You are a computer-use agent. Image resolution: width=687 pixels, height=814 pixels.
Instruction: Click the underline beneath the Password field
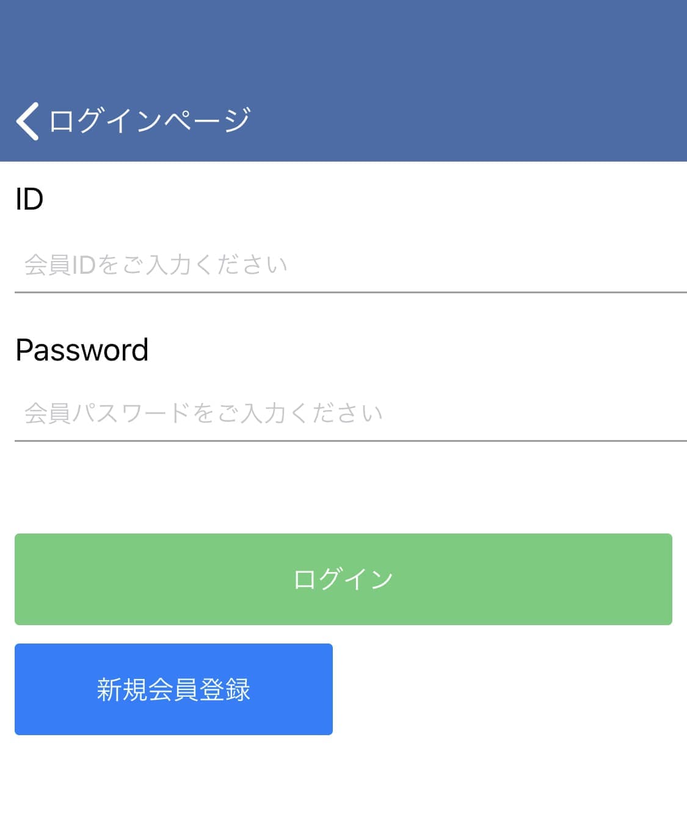(x=351, y=441)
